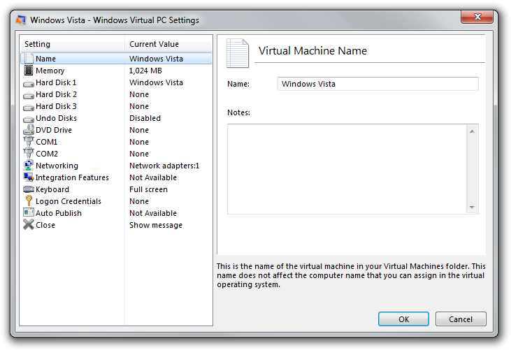This screenshot has width=511, height=350.
Task: Click the Windows Vista value for Hard Disk 1
Action: pos(156,82)
